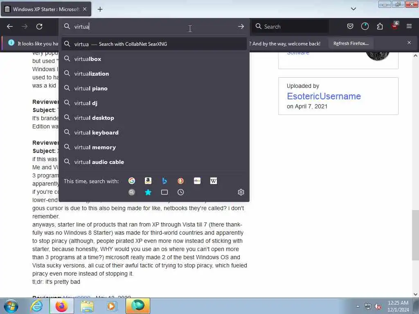Search open tabs with the tab icon
This screenshot has height=314, width=419.
click(164, 192)
